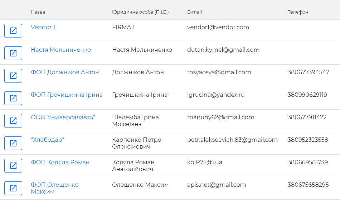The height and width of the screenshot is (200, 340).
Task: Click the Телефон column header
Action: coord(298,12)
